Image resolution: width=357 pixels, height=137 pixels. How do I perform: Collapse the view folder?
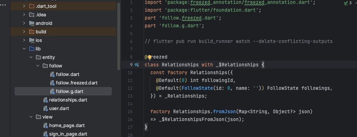pos(31,117)
